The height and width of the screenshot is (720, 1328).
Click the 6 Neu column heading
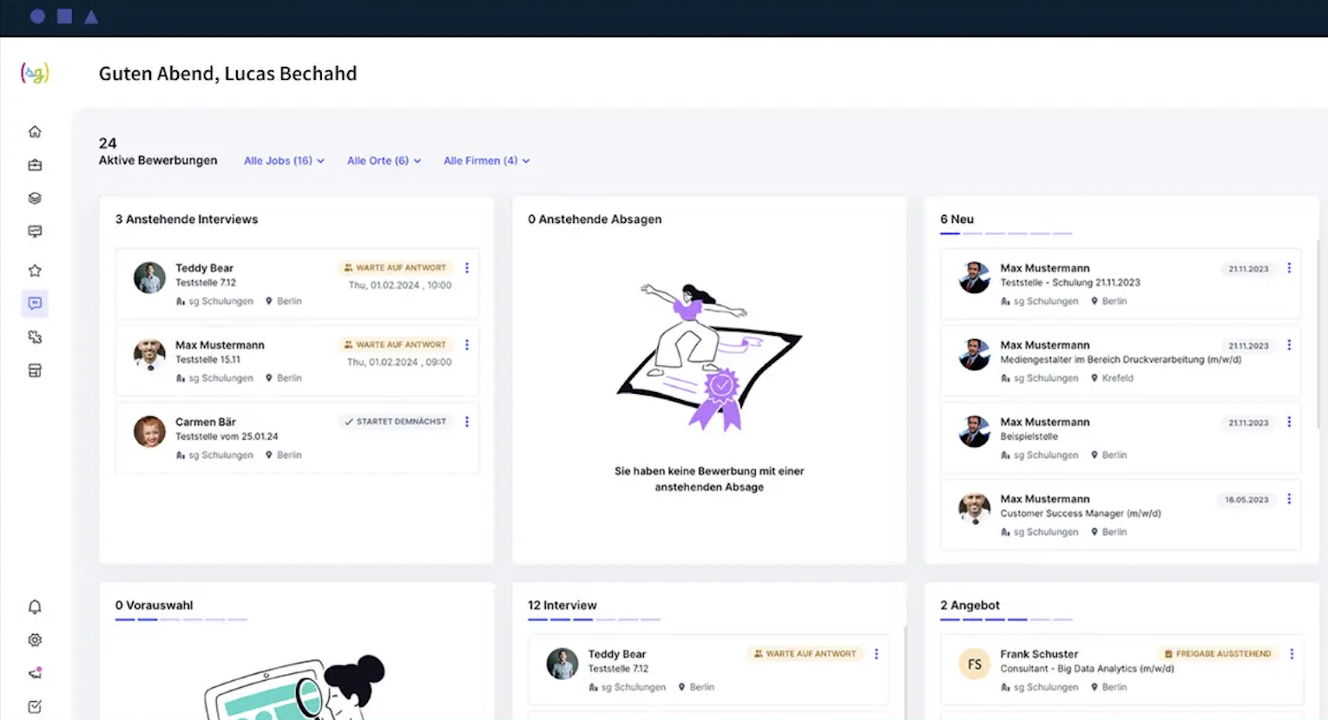[x=957, y=219]
